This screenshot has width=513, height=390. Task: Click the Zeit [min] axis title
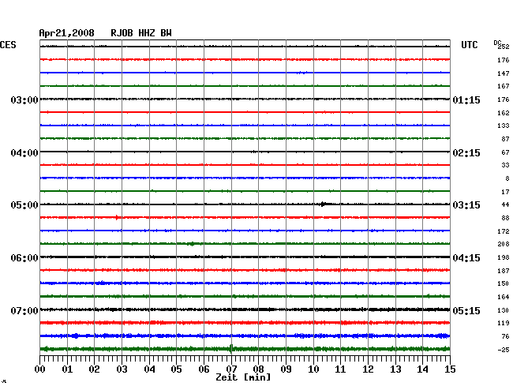tap(243, 377)
